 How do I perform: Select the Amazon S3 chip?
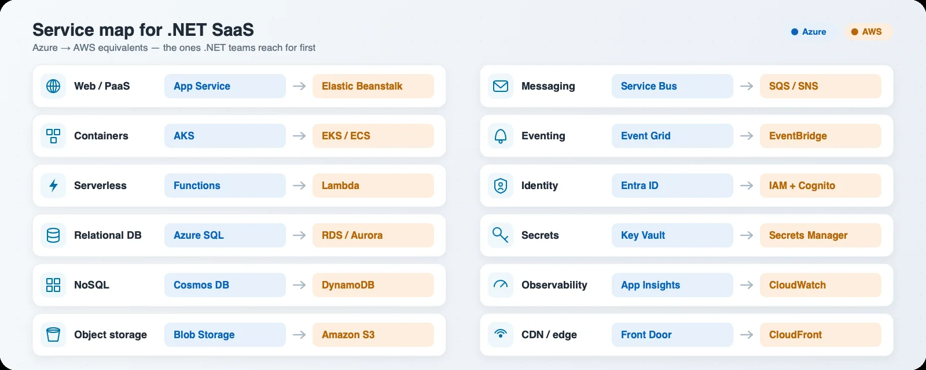point(373,335)
